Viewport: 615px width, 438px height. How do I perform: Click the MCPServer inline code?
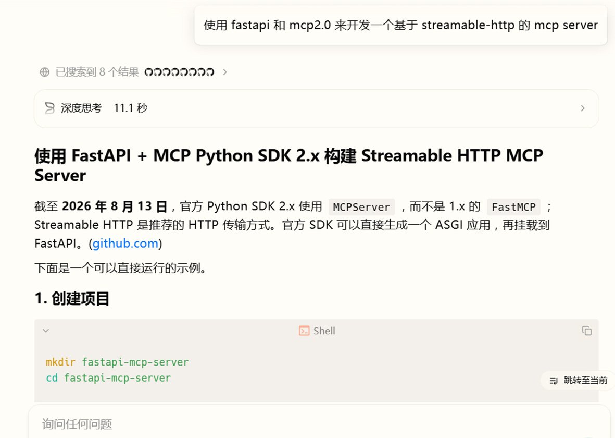pos(361,206)
